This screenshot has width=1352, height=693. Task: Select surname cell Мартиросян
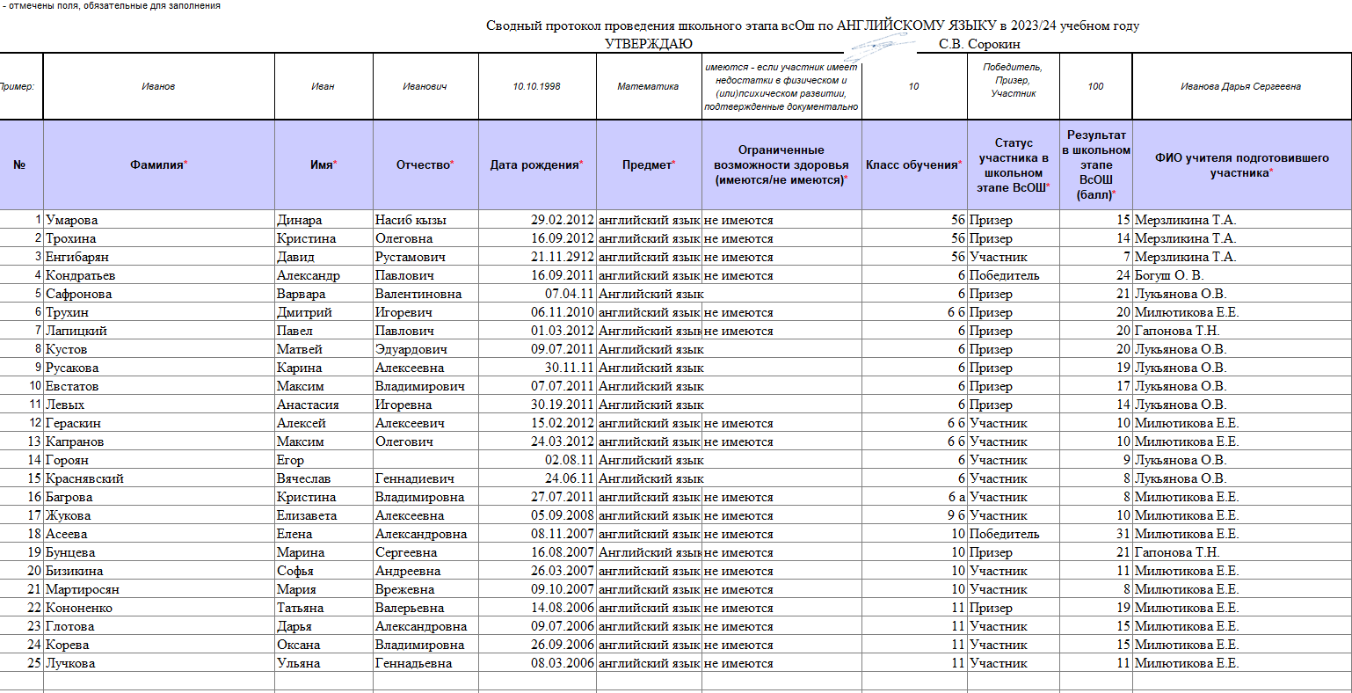[x=158, y=589]
